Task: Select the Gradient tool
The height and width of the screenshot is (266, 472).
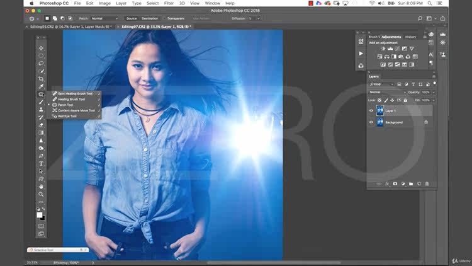Action: (41, 133)
